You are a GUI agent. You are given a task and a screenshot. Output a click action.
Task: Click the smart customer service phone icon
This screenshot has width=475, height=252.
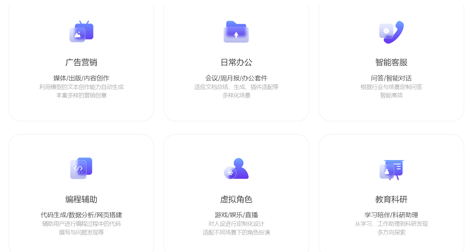click(x=391, y=32)
